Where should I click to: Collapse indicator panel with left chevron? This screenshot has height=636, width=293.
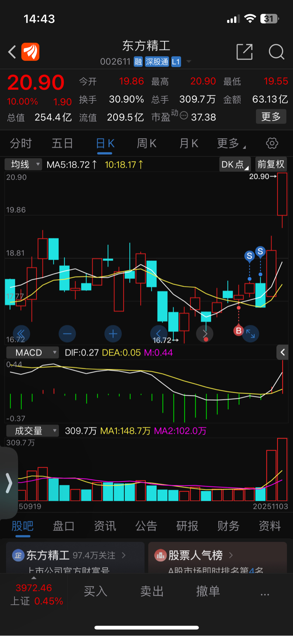(282, 352)
